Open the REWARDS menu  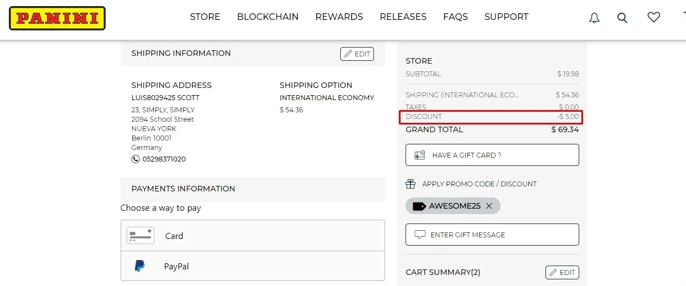pos(339,17)
